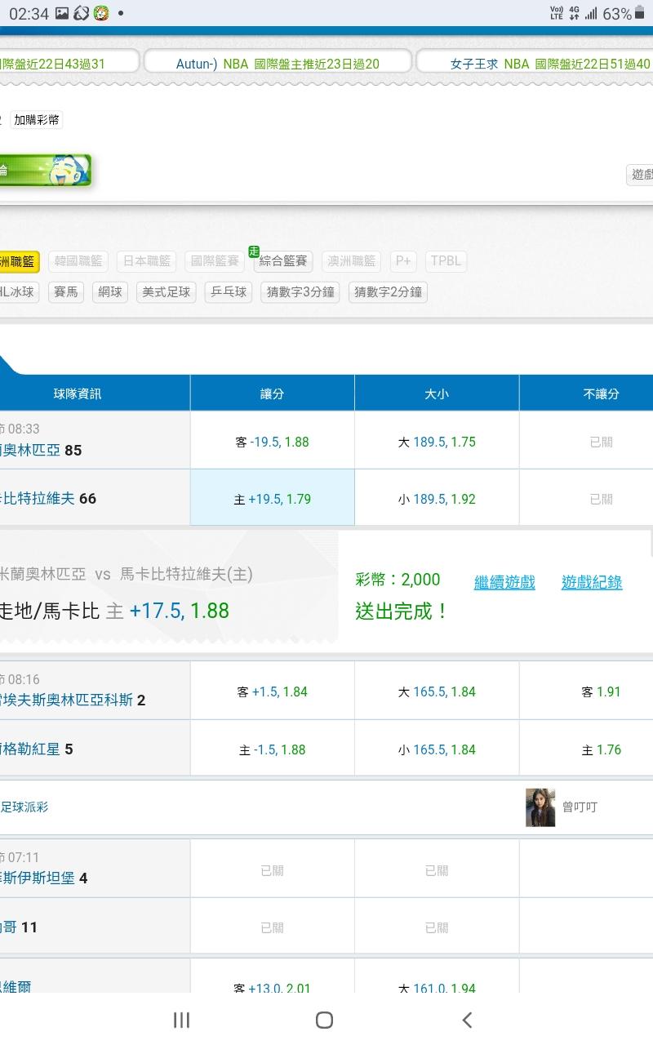
Task: Open 乒乓球 sport tab
Action: 229,292
